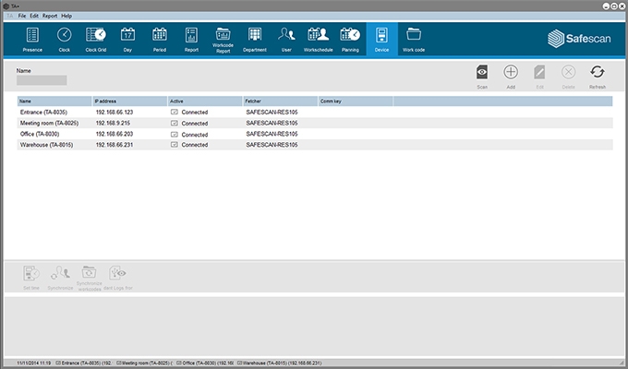The height and width of the screenshot is (369, 628).
Task: Click the Scan devices icon
Action: coord(481,75)
